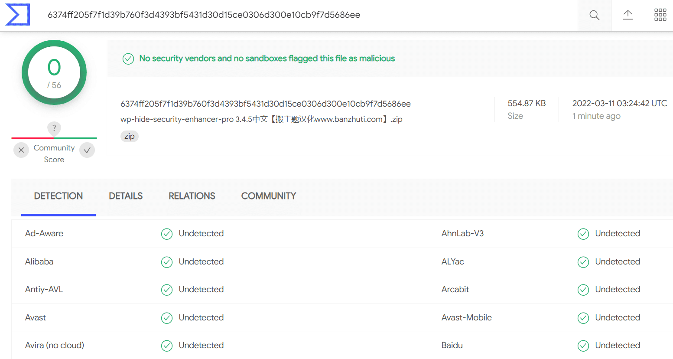Click the VirusTotal logo icon
This screenshot has height=359, width=673.
pos(18,15)
